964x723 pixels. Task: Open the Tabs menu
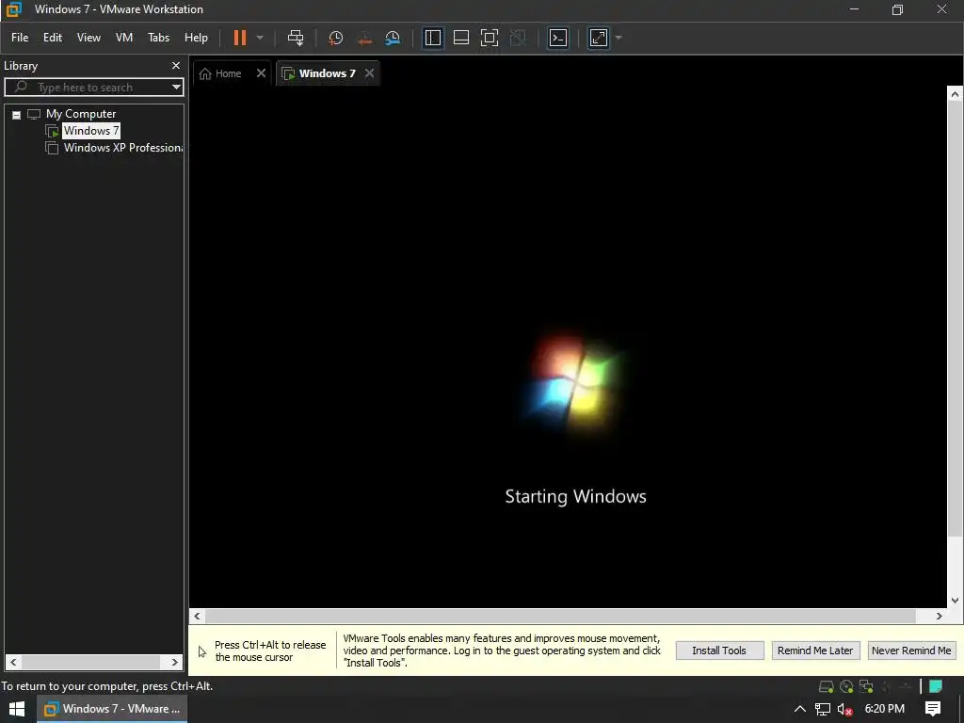pos(158,38)
